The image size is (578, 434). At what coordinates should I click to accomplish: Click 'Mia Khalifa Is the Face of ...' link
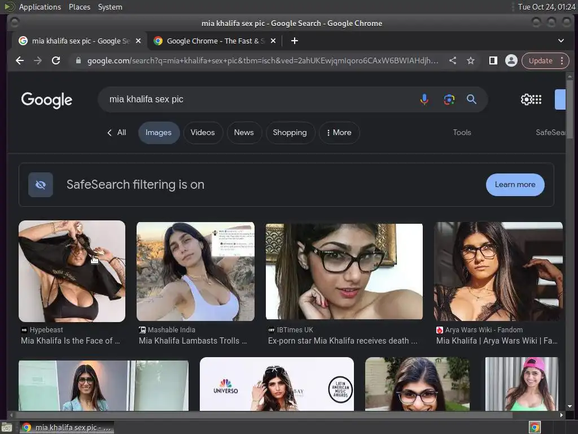click(71, 341)
